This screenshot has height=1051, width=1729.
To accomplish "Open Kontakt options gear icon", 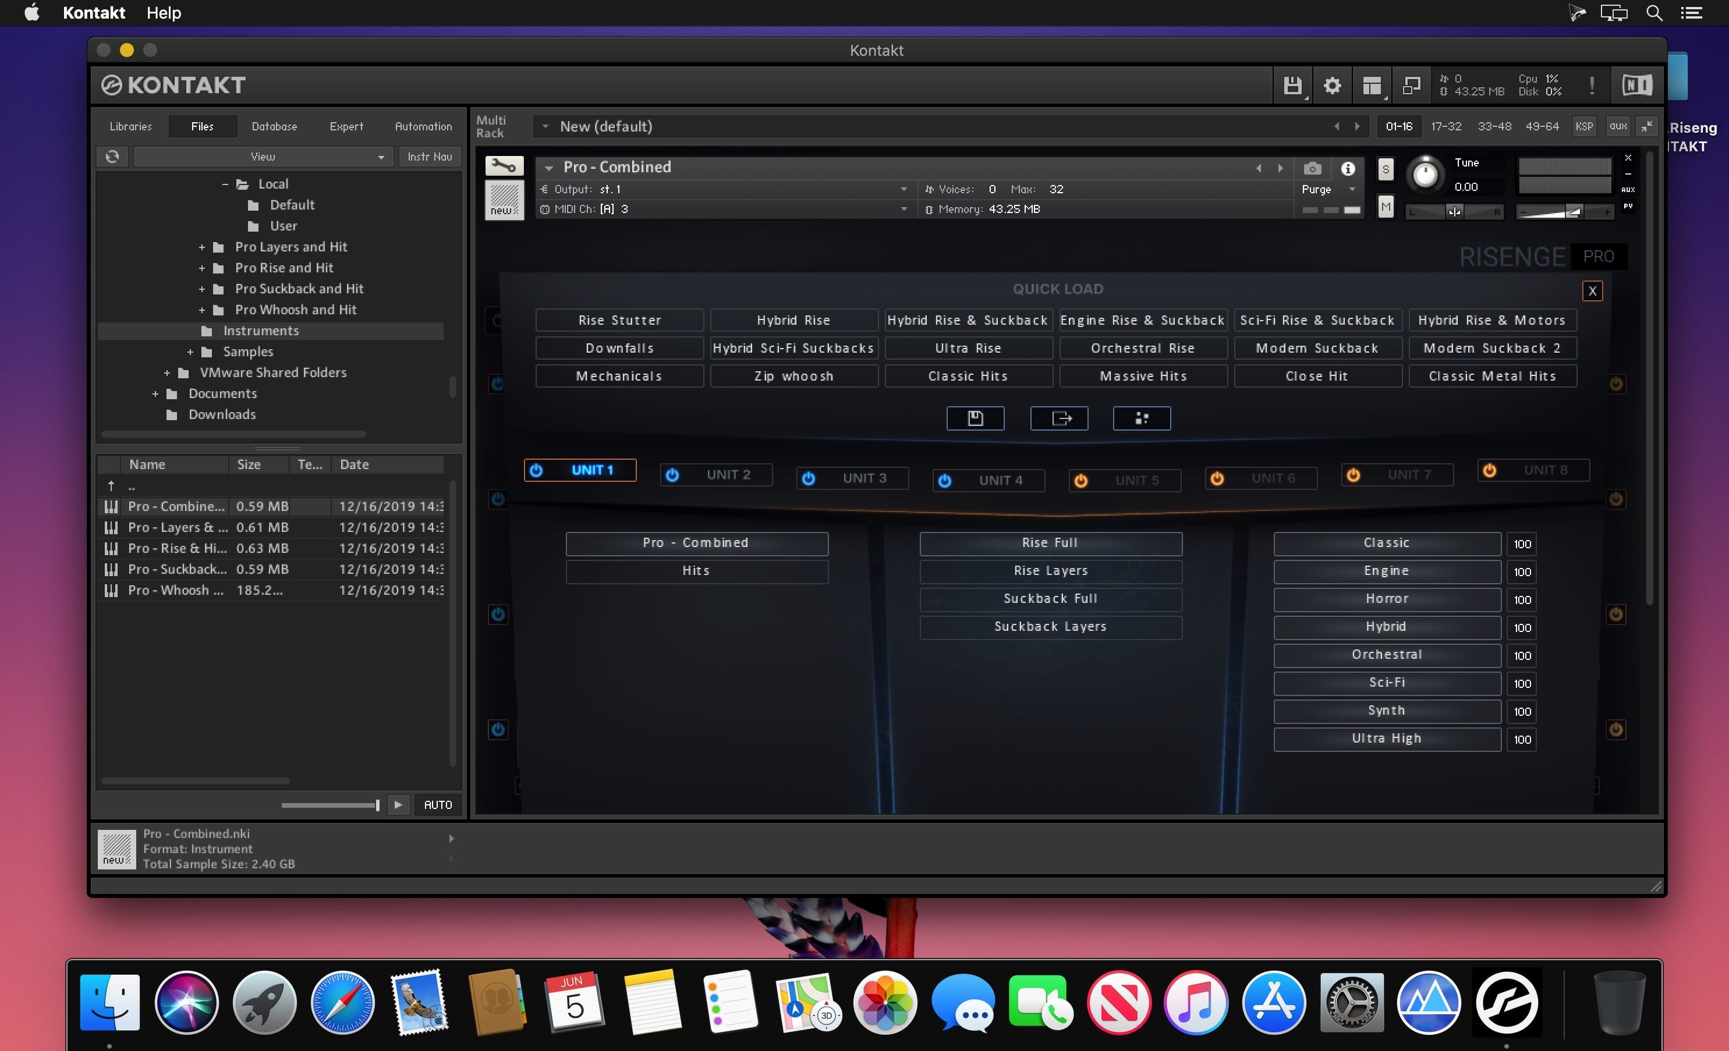I will 1332,86.
